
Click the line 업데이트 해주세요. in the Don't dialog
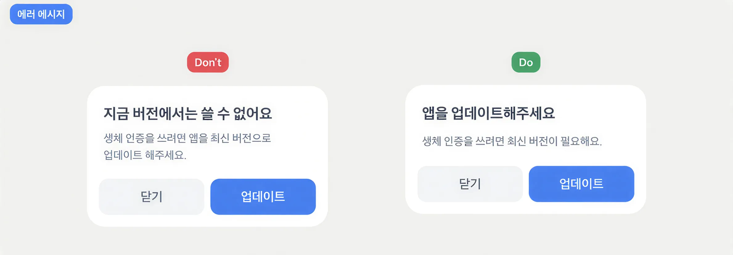(145, 155)
